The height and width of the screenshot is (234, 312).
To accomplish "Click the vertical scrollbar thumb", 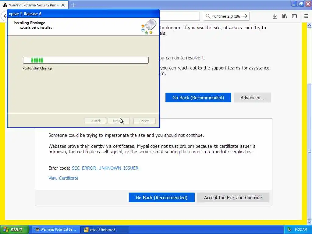I will click(x=309, y=151).
